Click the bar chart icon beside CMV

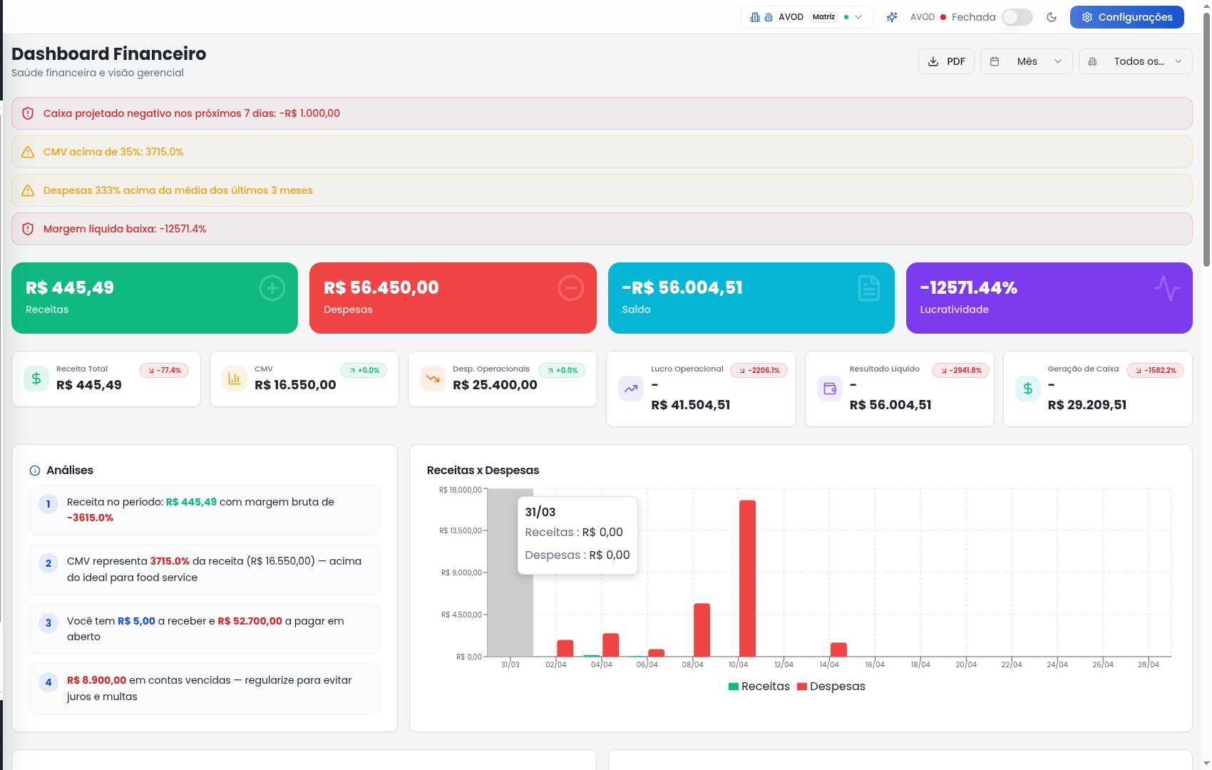tap(235, 379)
